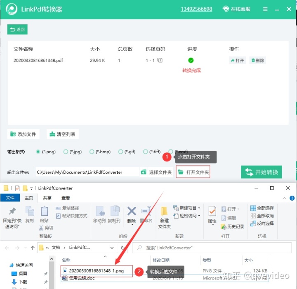This screenshot has width=297, height=289.
Task: Click the 剪切 cut scissors
Action: click(x=46, y=227)
